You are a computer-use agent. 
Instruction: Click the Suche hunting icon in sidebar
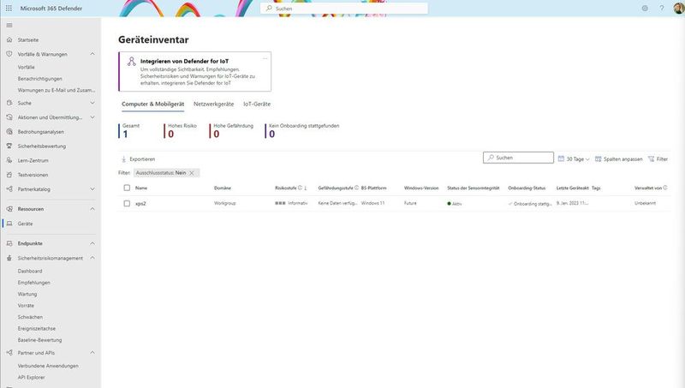pos(9,103)
